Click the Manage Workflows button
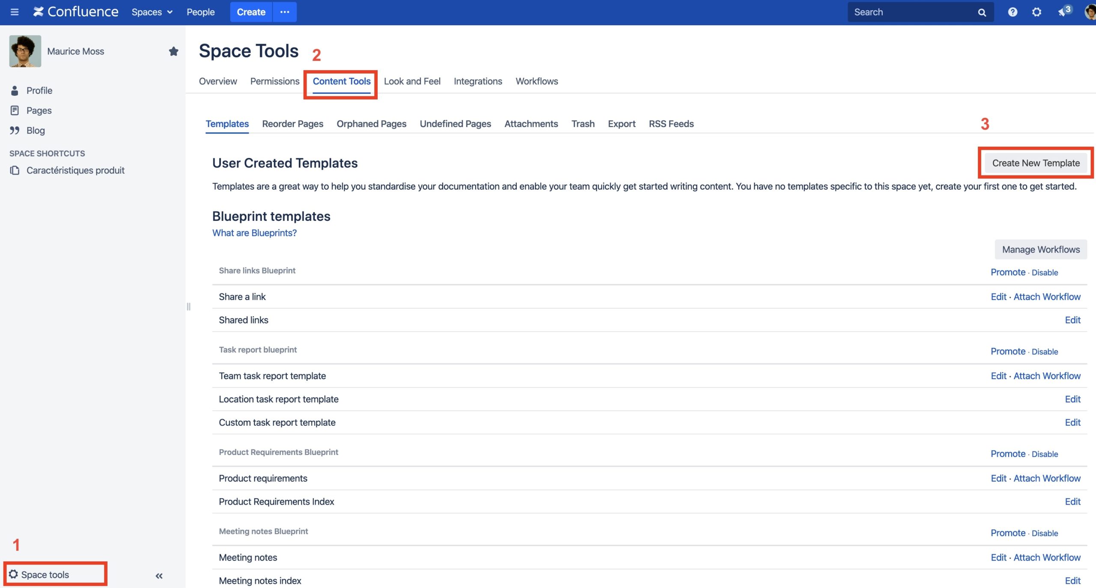The height and width of the screenshot is (588, 1096). pos(1041,249)
